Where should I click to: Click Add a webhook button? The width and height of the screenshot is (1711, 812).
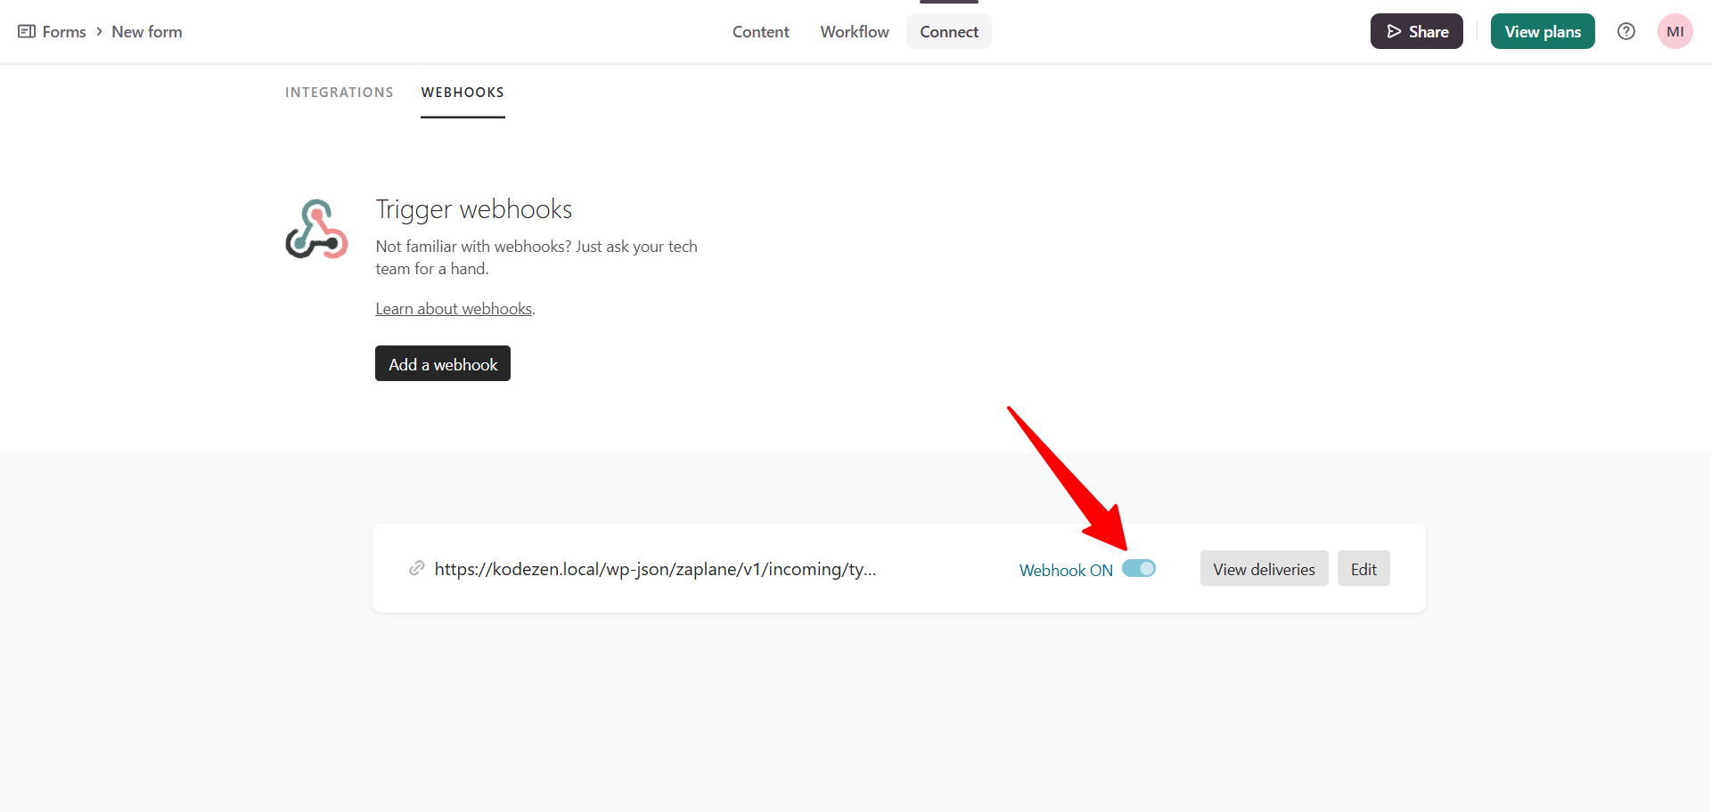[443, 363]
